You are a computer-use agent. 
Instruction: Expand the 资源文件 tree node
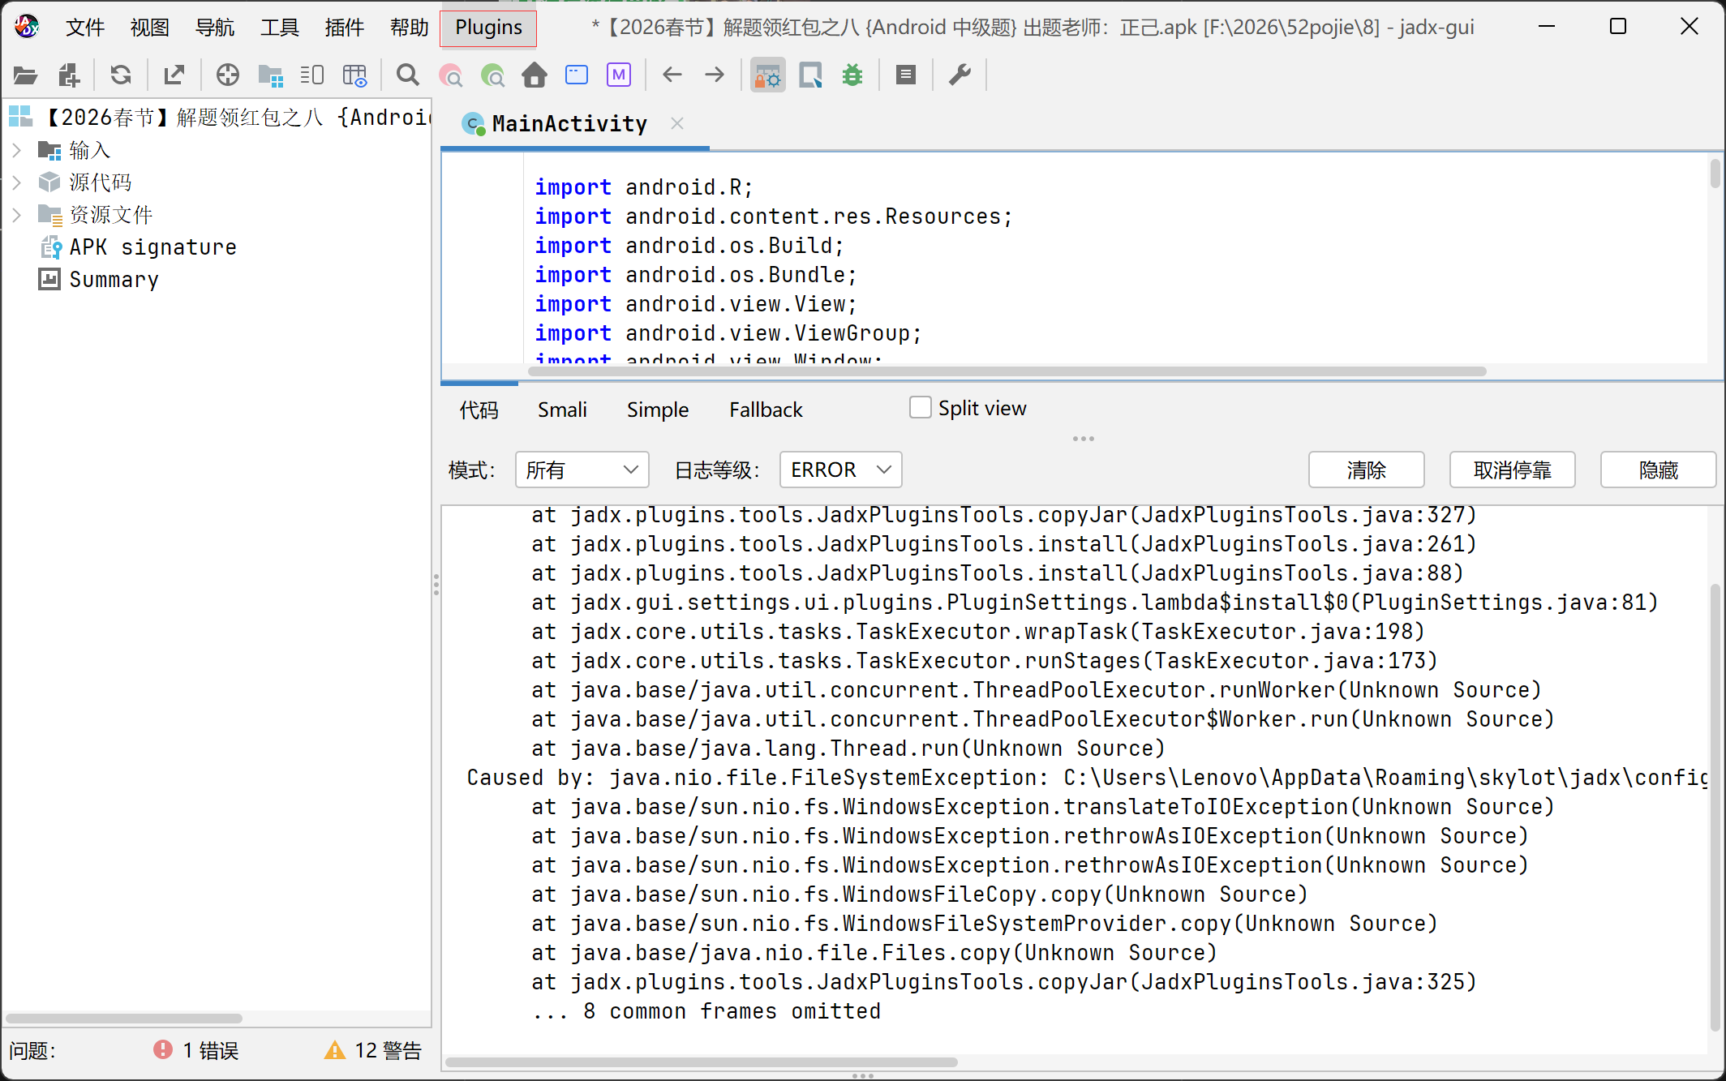click(x=16, y=215)
